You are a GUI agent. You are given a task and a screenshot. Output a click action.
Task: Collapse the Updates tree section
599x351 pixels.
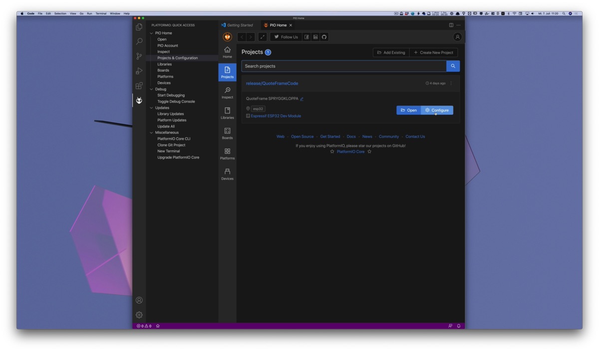(152, 108)
